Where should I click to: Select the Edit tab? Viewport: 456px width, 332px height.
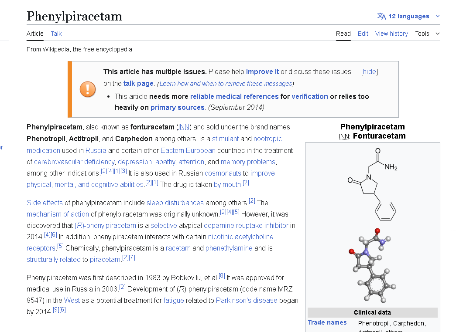[x=363, y=34]
